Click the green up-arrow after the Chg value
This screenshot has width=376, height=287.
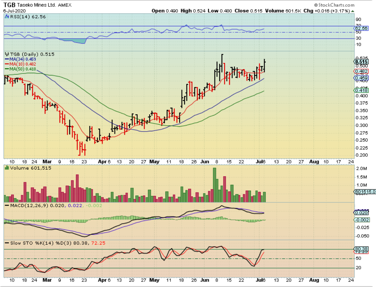coord(353,11)
